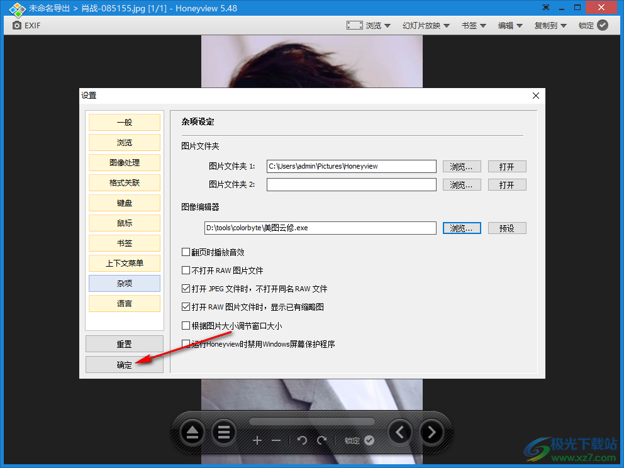The image size is (624, 468).
Task: Open the 语言 settings tab
Action: [125, 303]
